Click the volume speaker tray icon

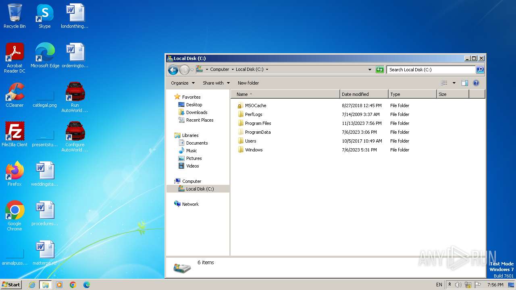458,285
